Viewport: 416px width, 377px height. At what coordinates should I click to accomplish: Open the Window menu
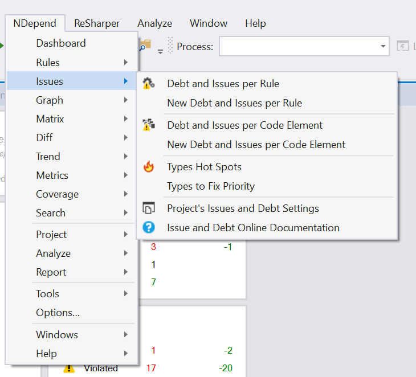point(209,23)
